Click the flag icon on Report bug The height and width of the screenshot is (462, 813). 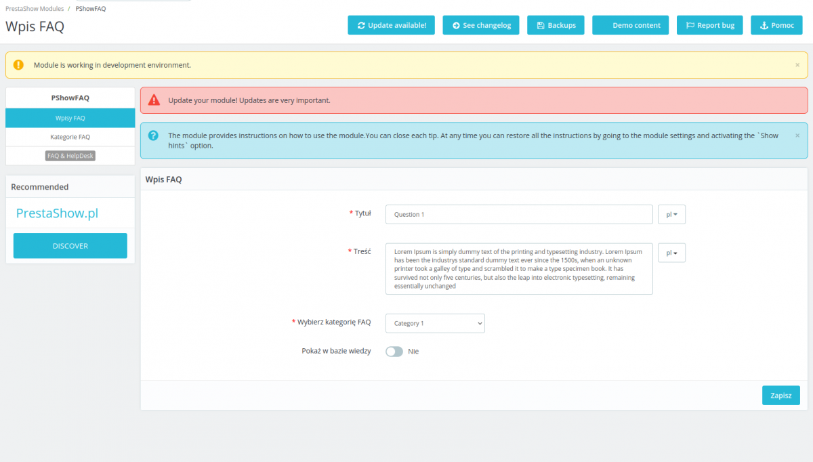tap(690, 25)
